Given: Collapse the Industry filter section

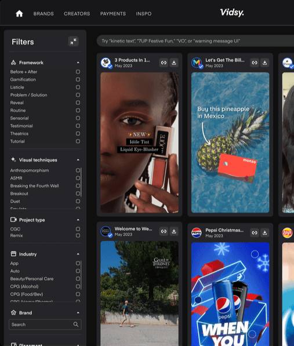Looking at the screenshot, I should (78, 254).
